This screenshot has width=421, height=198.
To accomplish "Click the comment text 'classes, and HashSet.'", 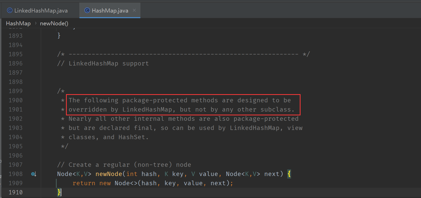I will coord(108,137).
